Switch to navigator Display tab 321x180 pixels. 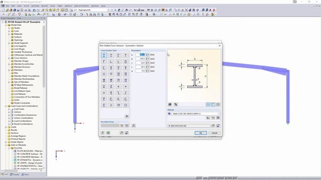(x=15, y=174)
